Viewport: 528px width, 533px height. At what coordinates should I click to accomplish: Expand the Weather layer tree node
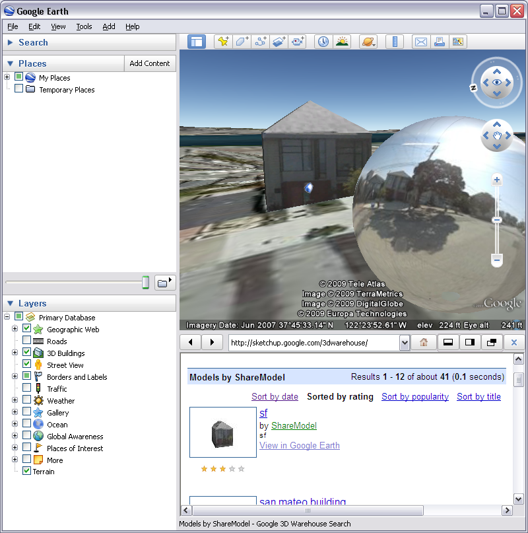pos(15,401)
